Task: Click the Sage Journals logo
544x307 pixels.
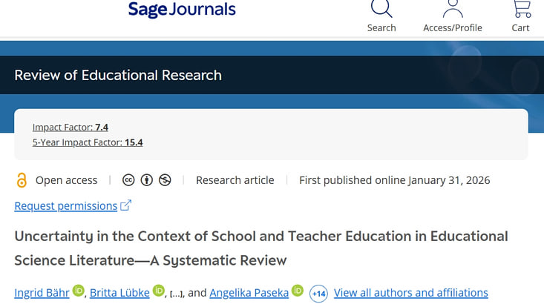Action: coord(182,10)
